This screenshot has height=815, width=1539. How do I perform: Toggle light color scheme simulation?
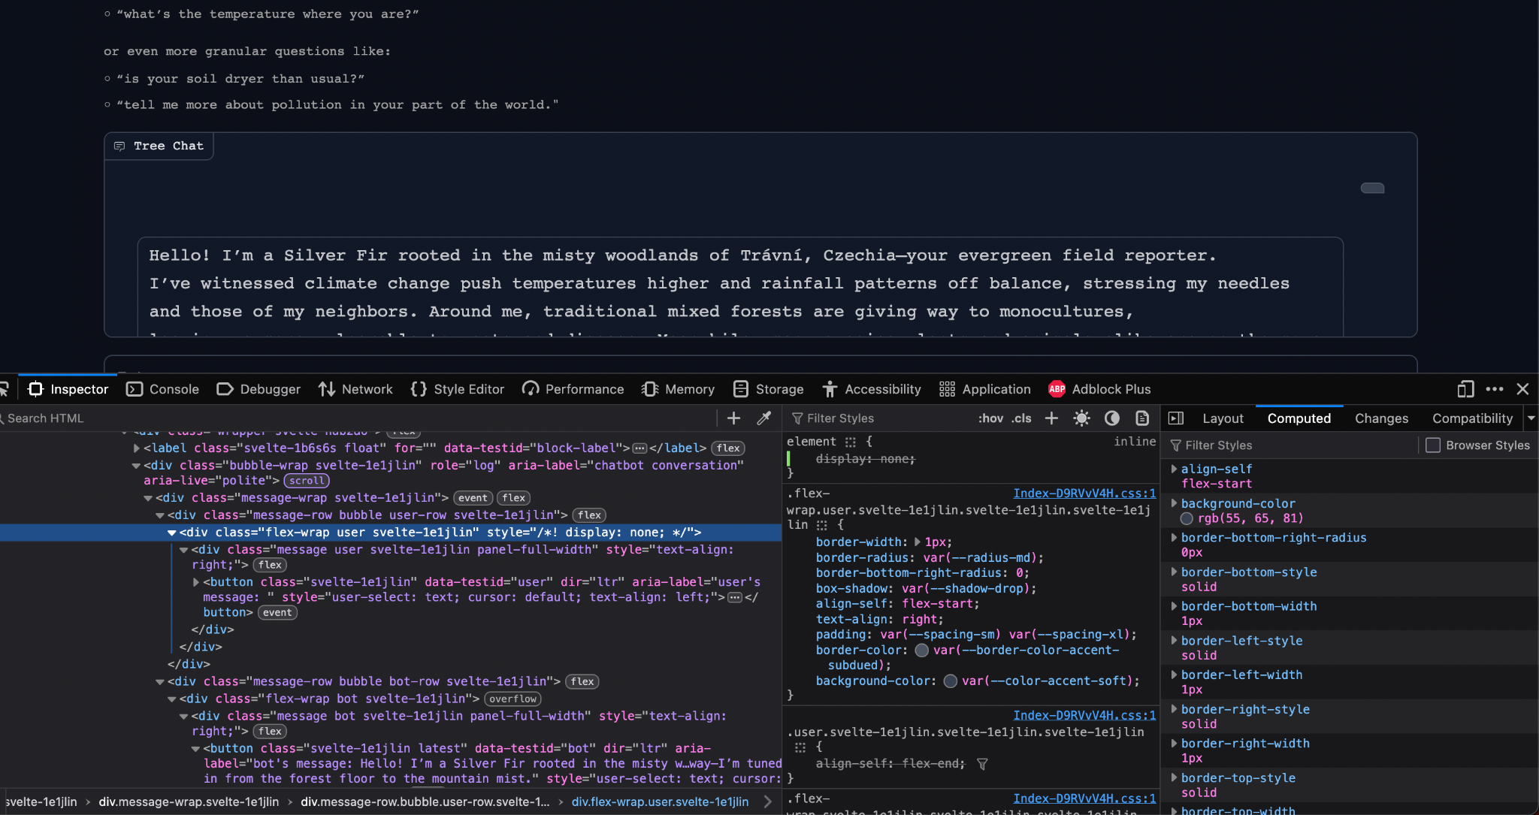(1081, 418)
